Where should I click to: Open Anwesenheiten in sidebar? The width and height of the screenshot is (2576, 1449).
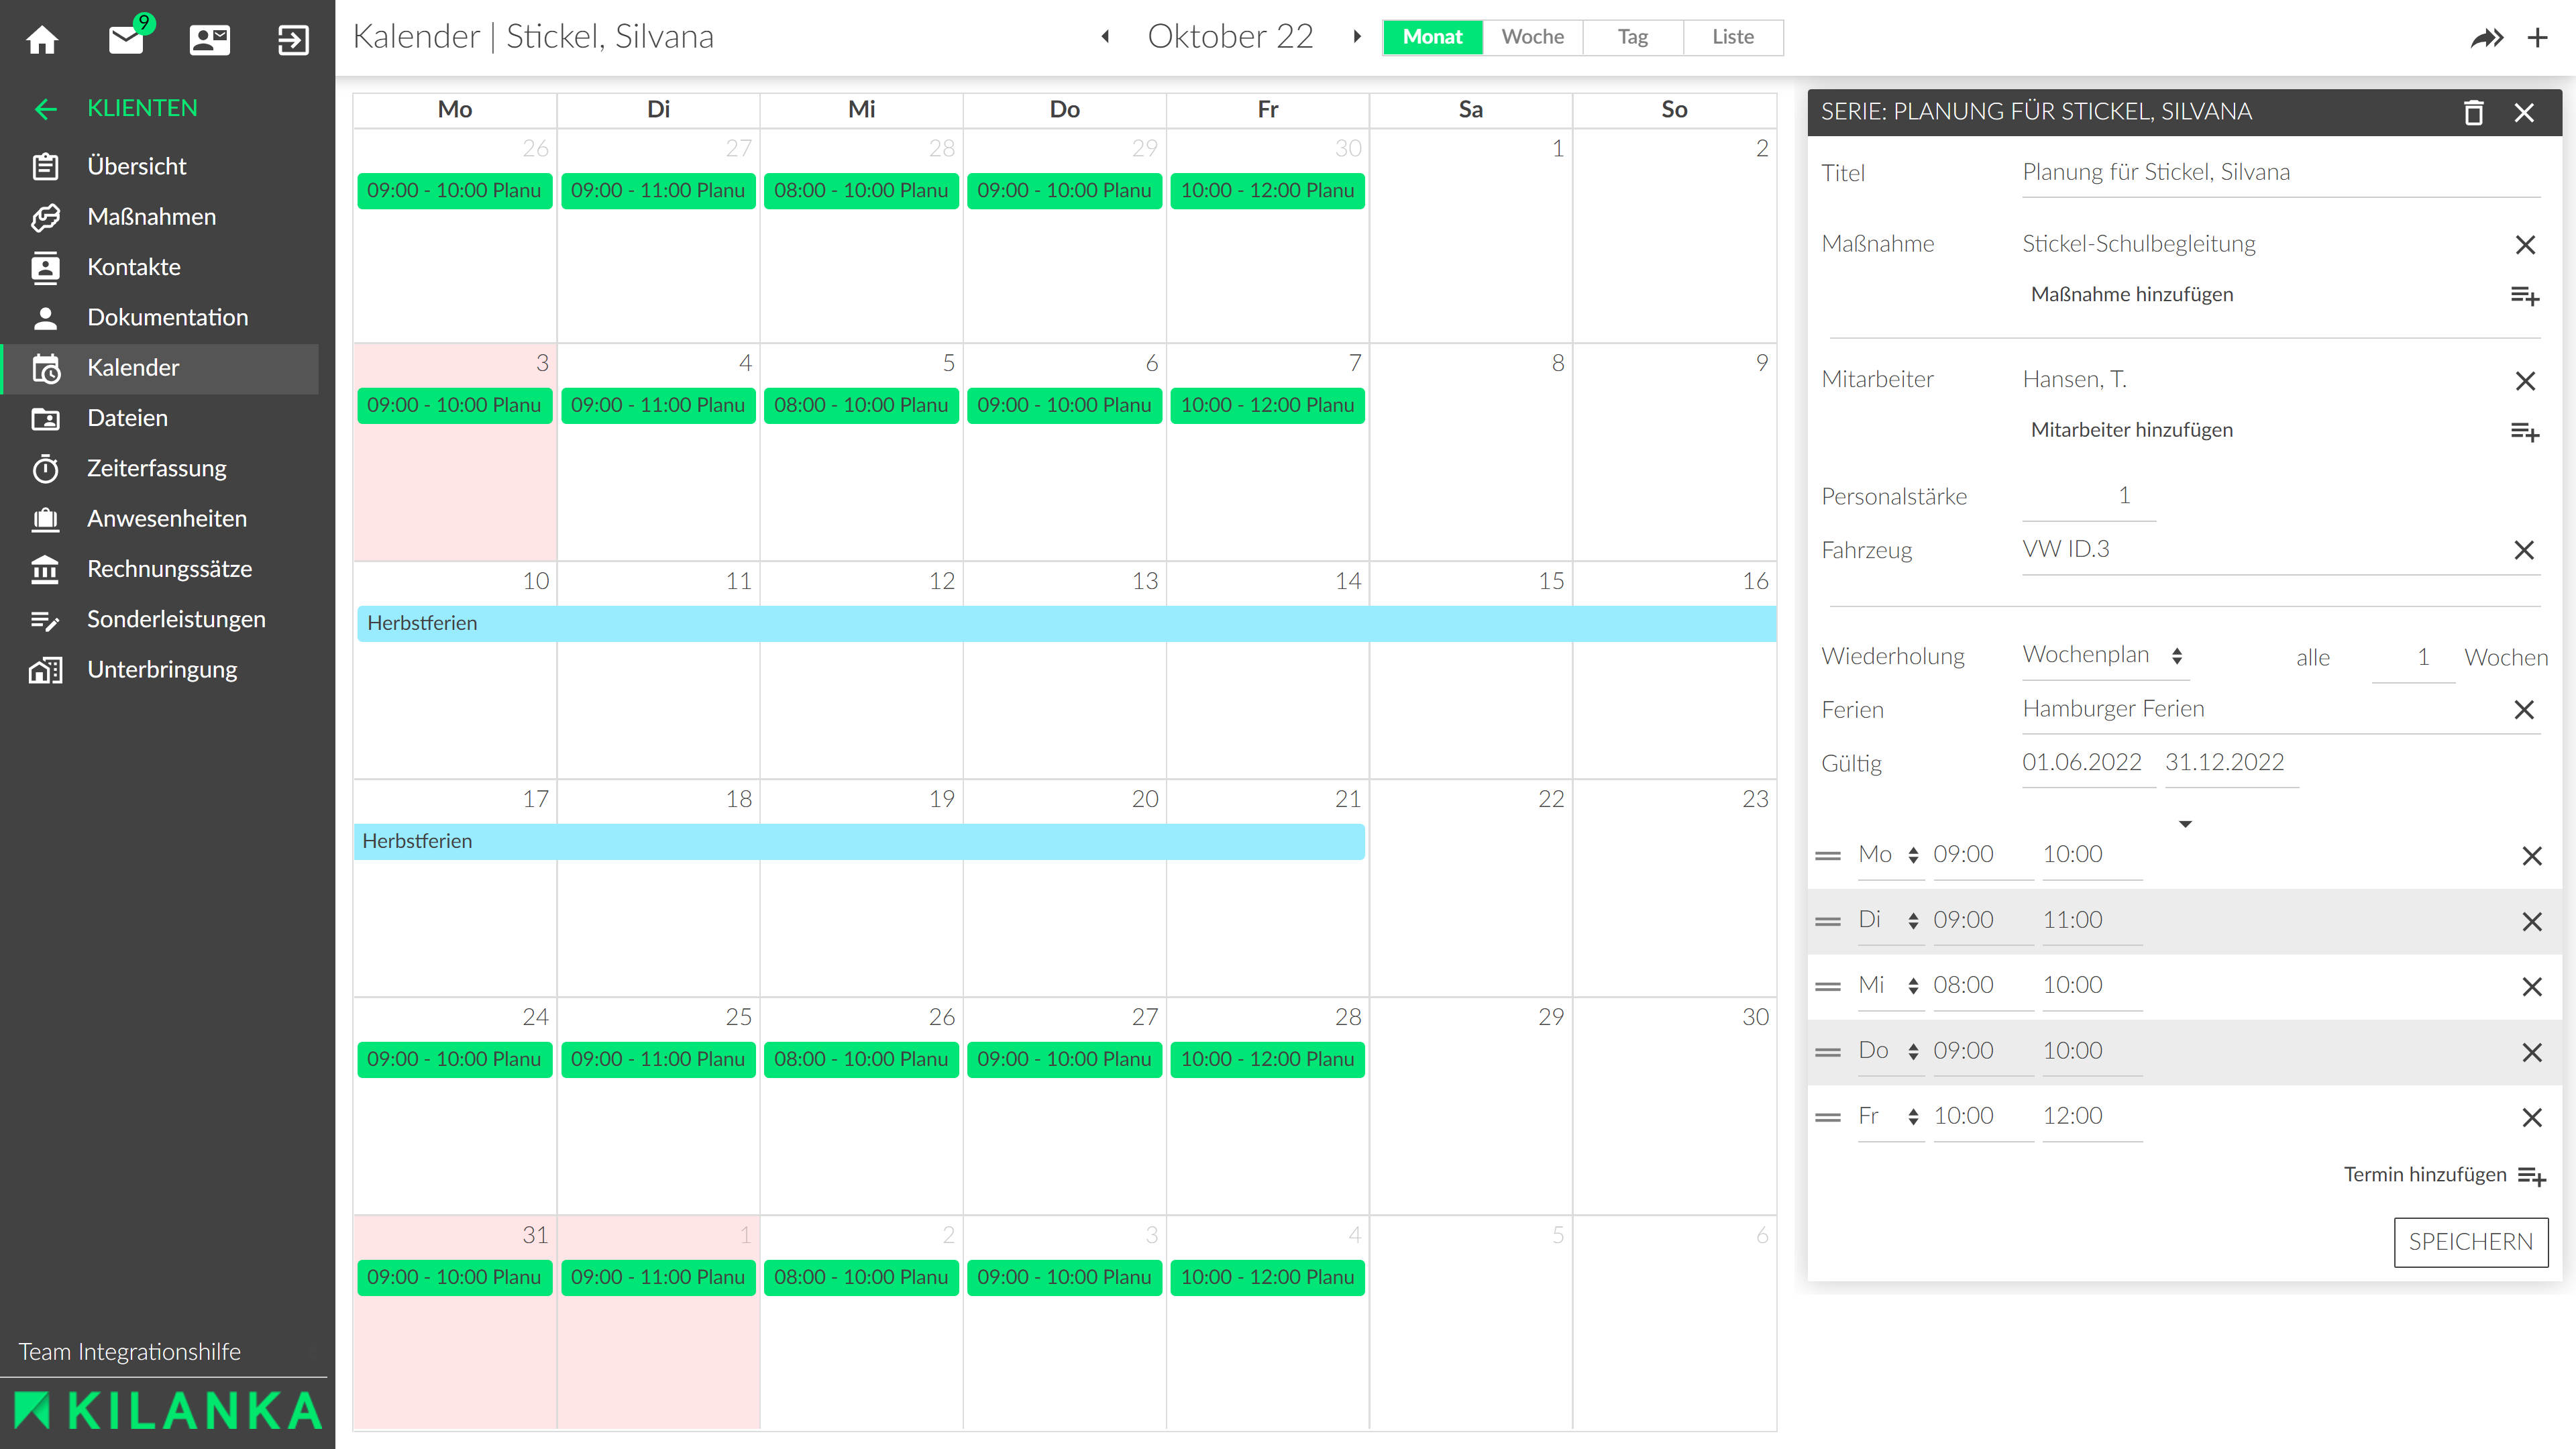tap(160, 519)
